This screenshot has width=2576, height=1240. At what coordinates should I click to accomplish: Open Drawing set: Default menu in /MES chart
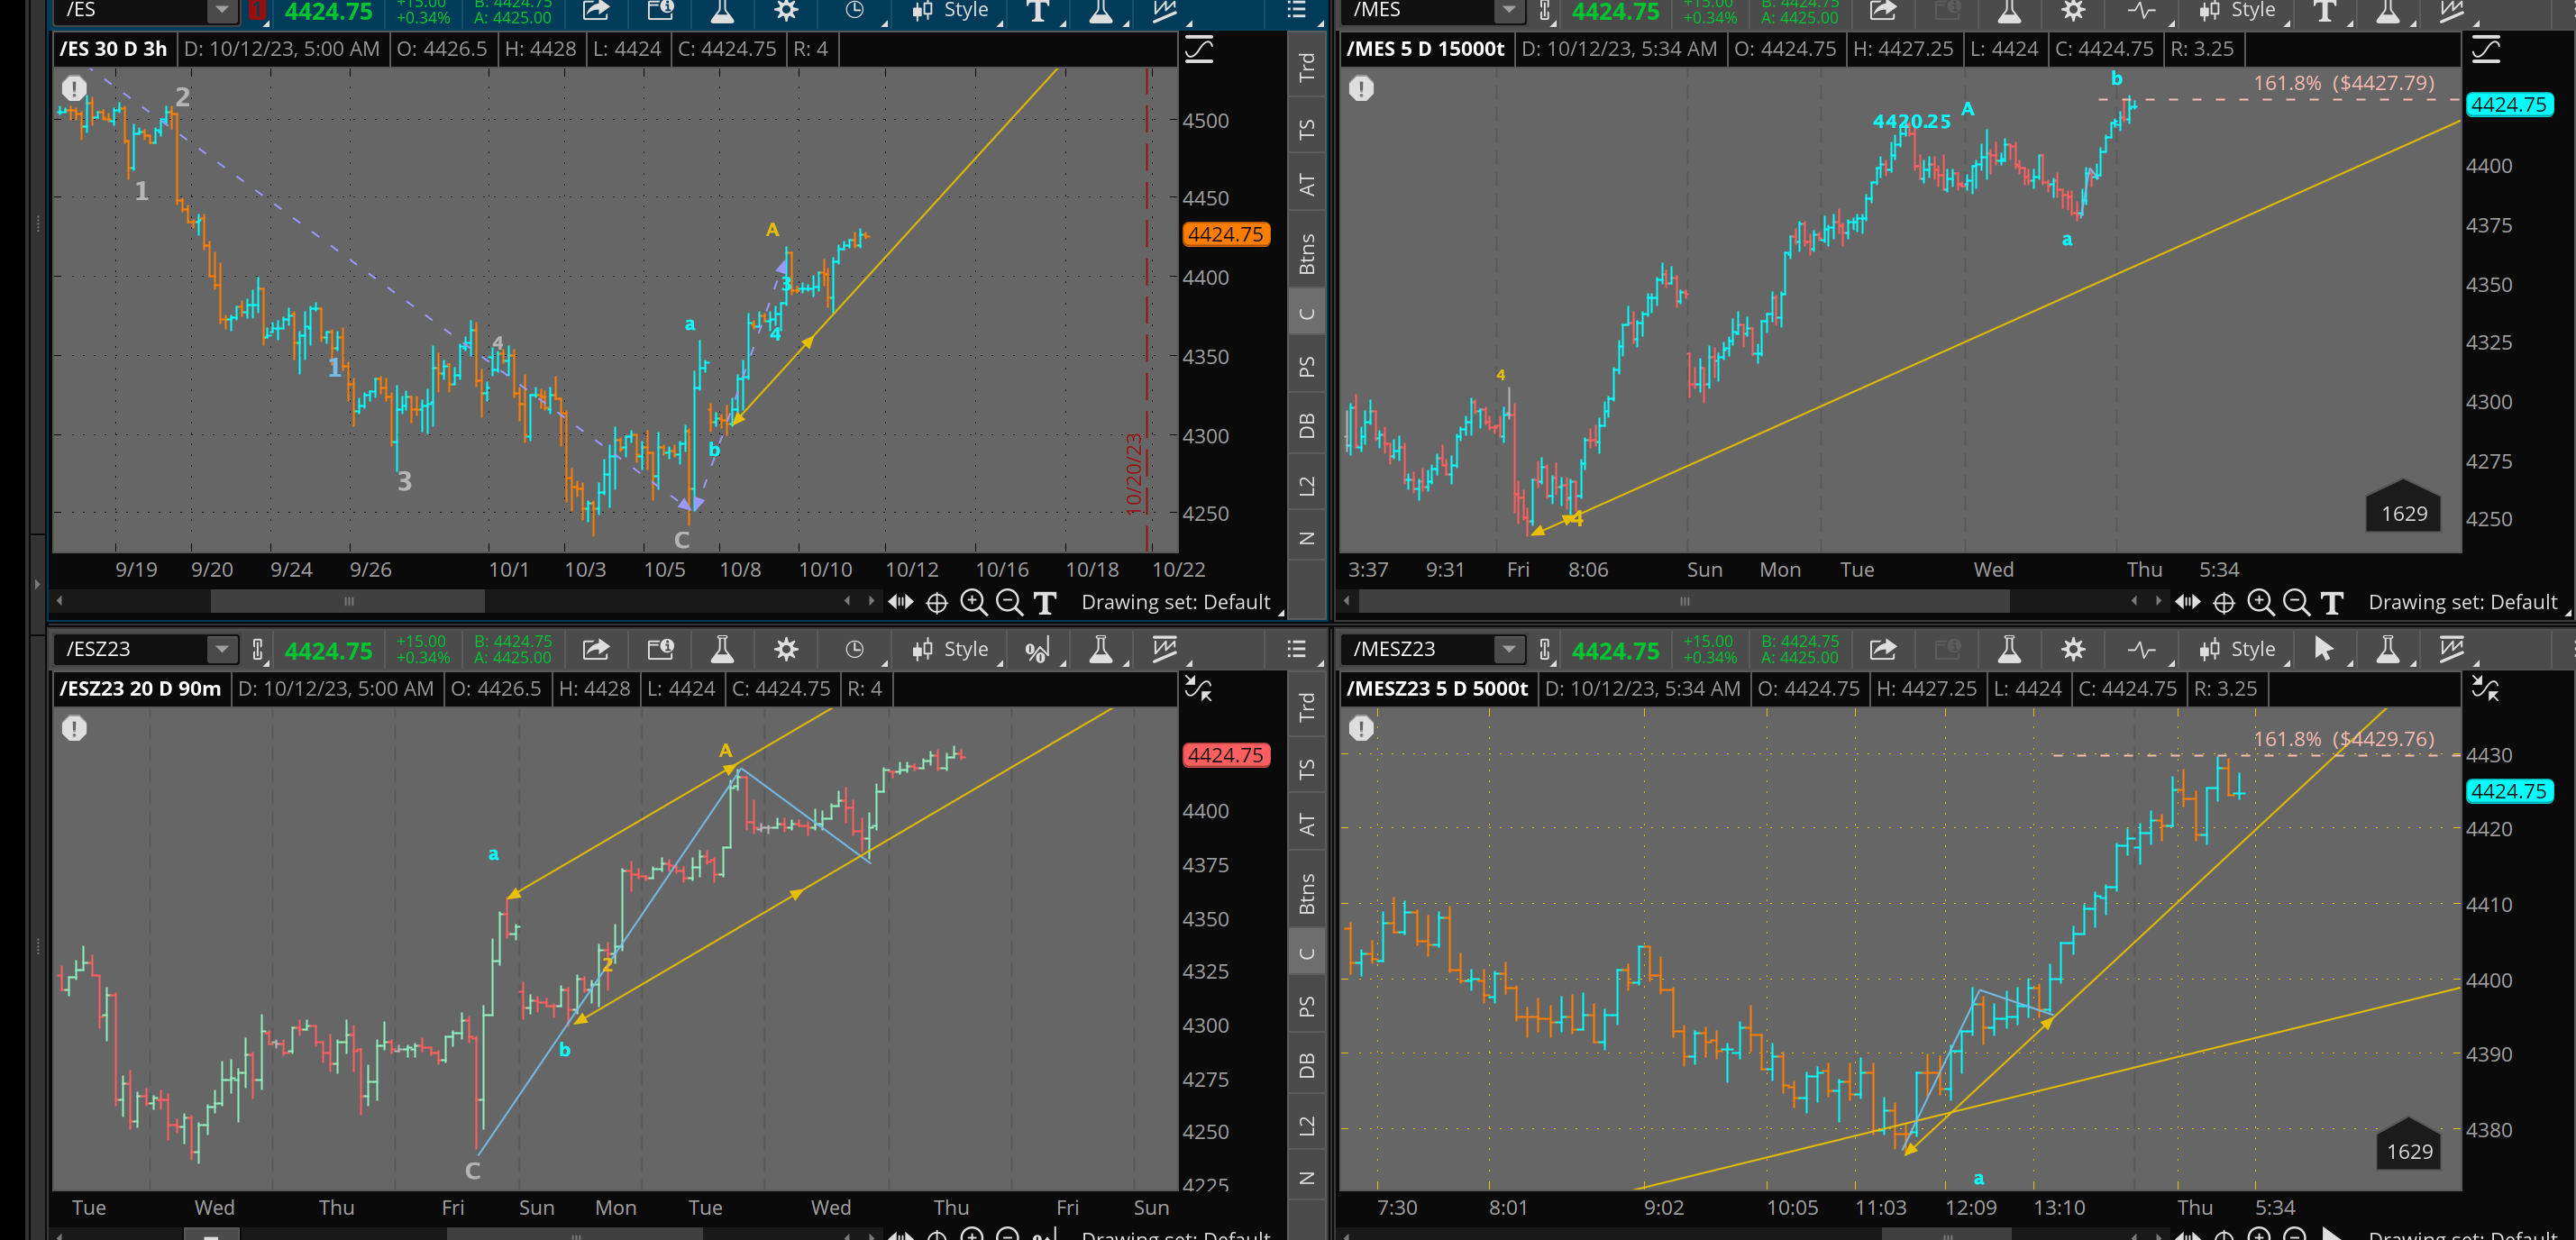(x=2463, y=602)
